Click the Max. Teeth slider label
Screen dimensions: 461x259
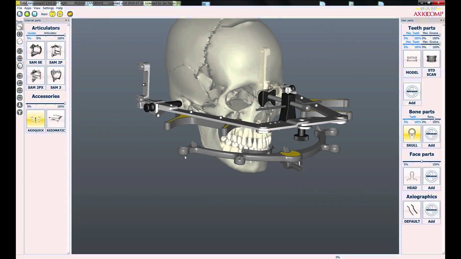point(412,33)
